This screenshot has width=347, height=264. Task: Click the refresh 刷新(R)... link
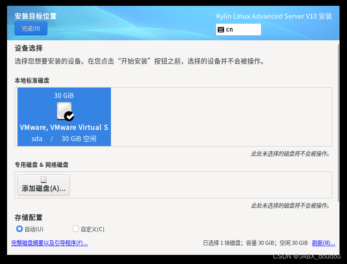[x=324, y=243]
